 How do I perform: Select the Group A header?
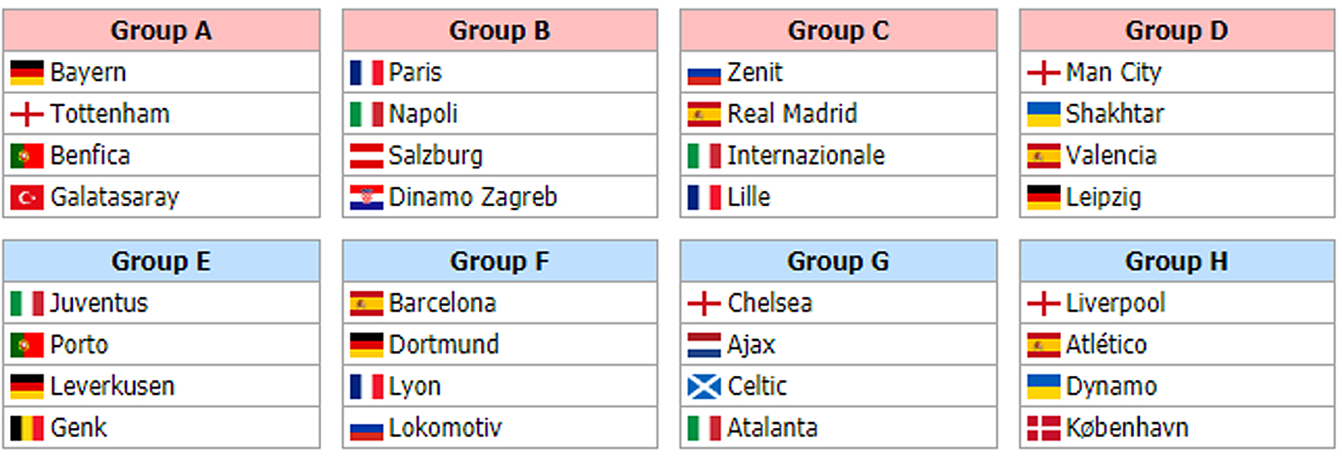pyautogui.click(x=161, y=31)
